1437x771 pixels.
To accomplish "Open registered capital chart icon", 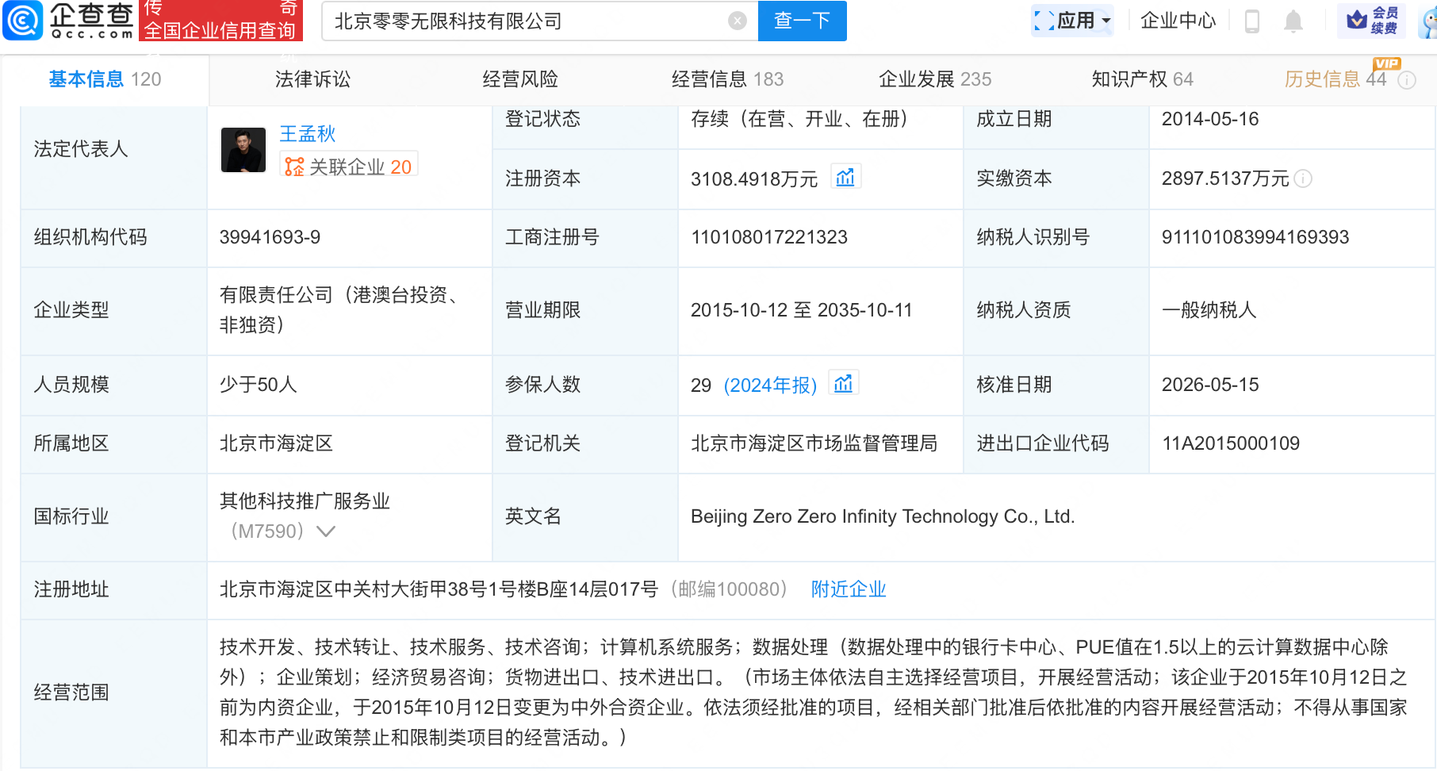I will pos(845,177).
